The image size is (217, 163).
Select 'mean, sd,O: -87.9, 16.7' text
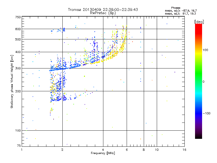coord(181,11)
